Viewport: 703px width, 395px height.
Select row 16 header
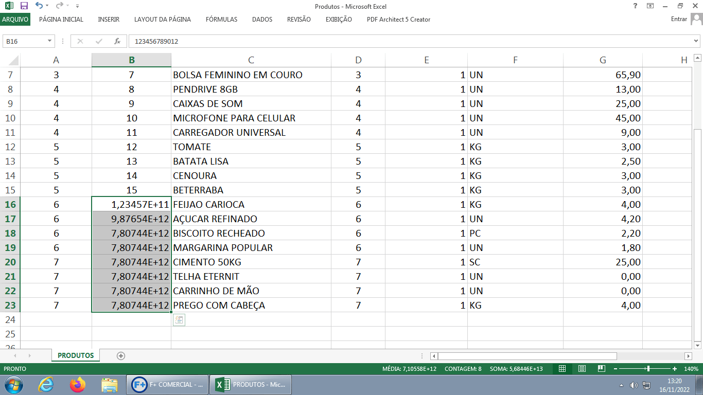point(10,204)
